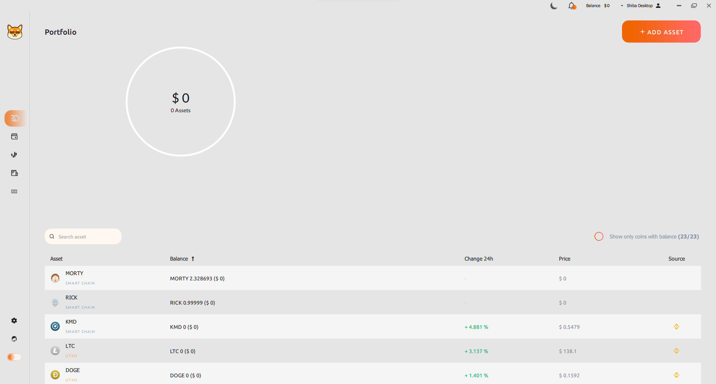This screenshot has height=384, width=716.
Task: Open the news page sidebar icon
Action: point(15,173)
